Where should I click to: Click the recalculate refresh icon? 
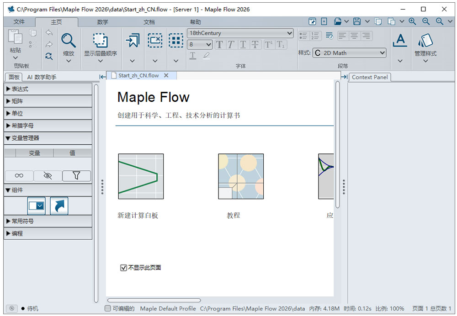coord(49,56)
